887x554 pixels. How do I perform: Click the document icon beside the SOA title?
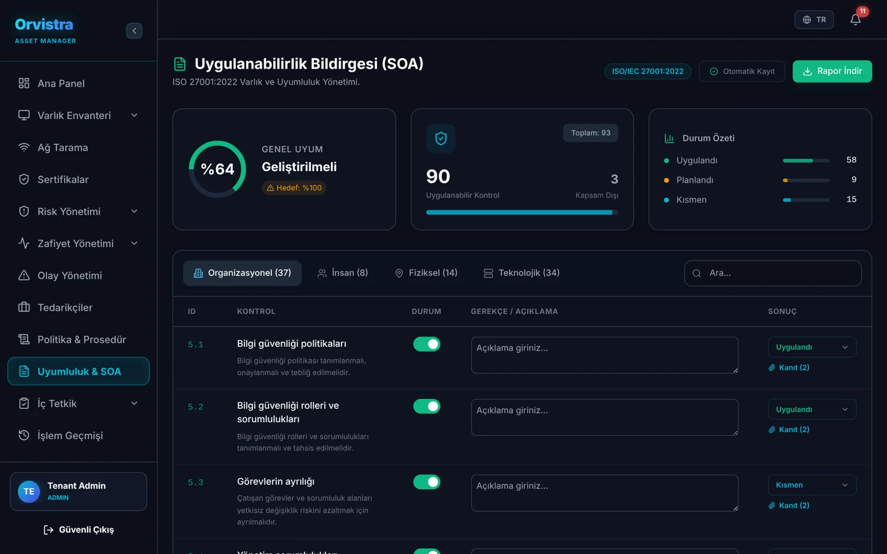pos(180,64)
